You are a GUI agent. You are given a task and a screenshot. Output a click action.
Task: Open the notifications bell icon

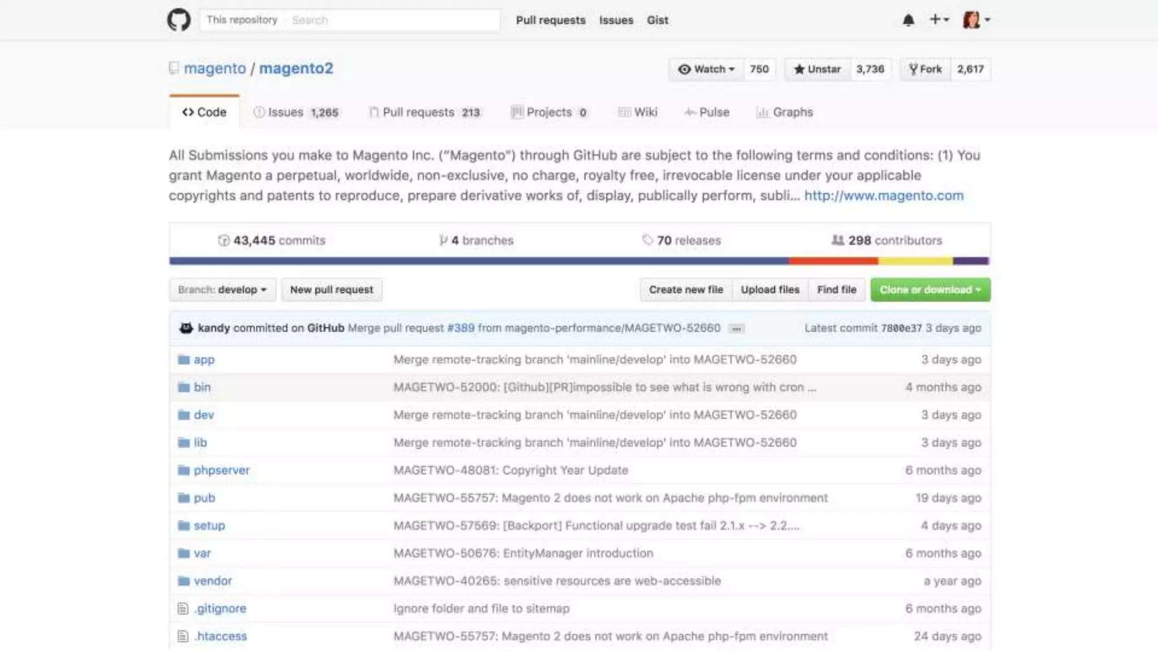coord(908,20)
